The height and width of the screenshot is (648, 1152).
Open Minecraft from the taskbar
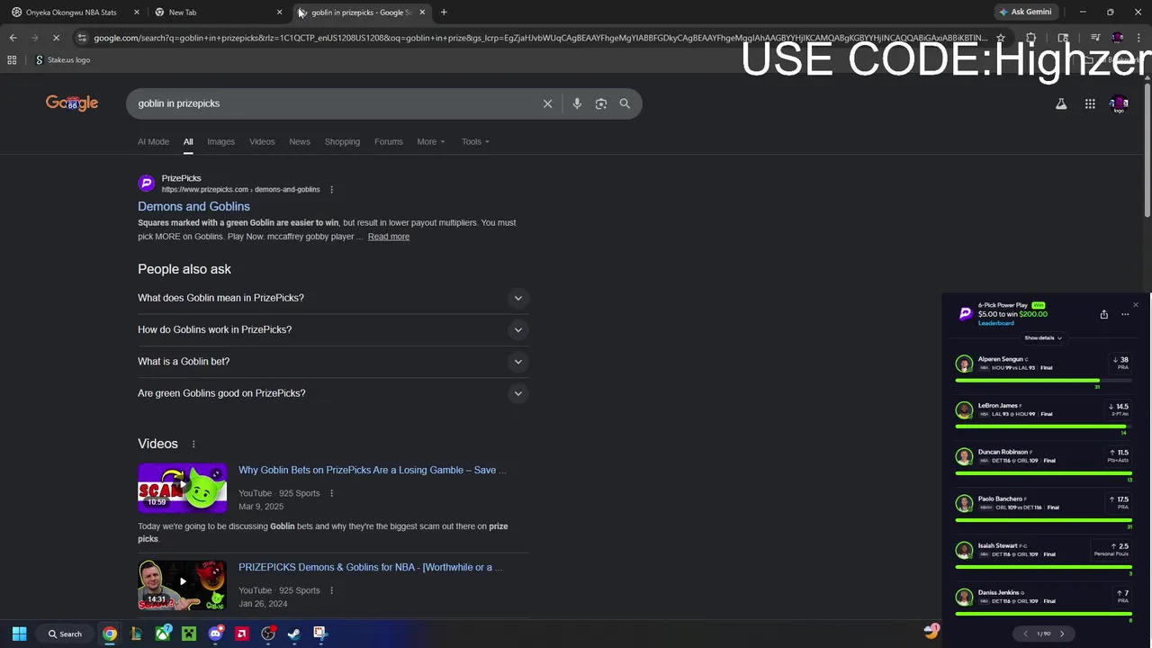click(x=189, y=634)
